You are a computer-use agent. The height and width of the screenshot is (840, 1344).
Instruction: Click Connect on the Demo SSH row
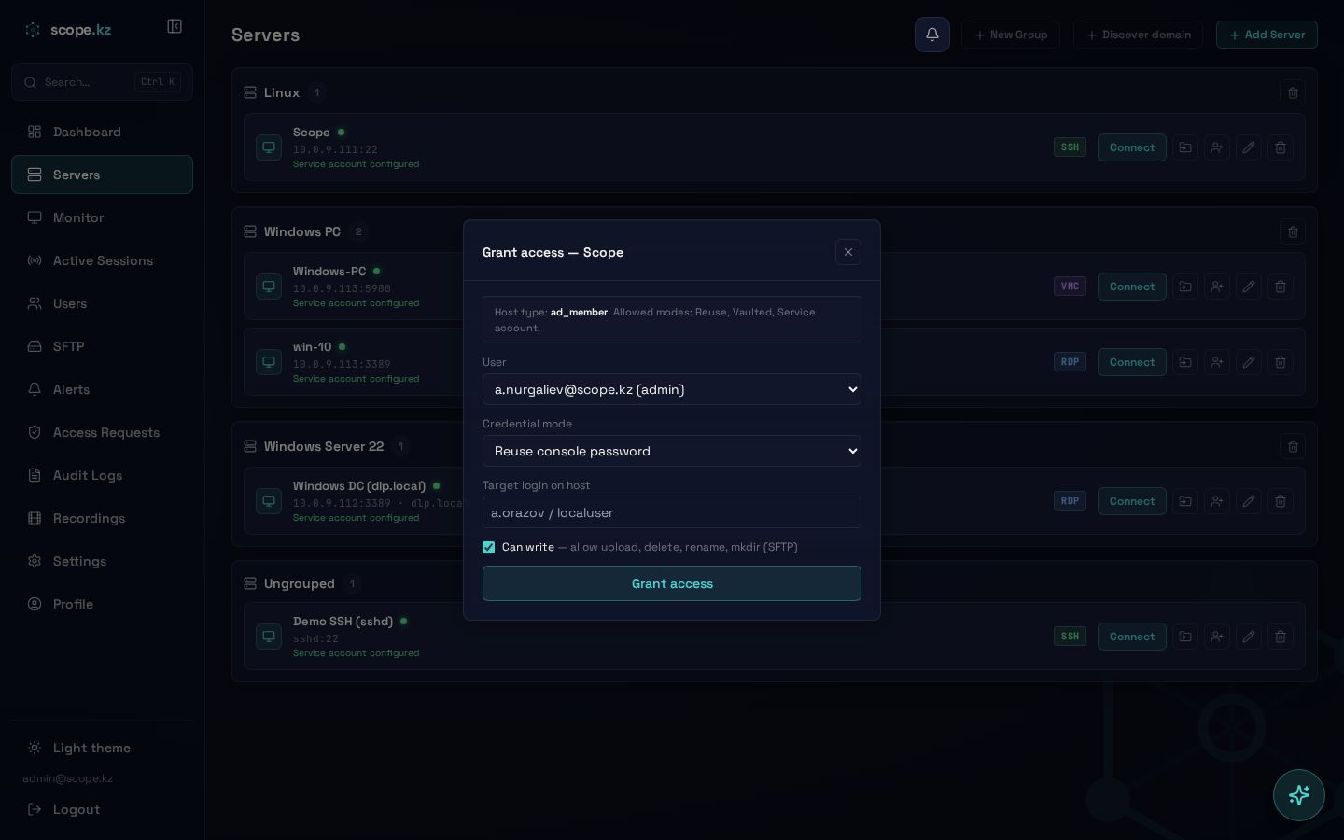1131,637
